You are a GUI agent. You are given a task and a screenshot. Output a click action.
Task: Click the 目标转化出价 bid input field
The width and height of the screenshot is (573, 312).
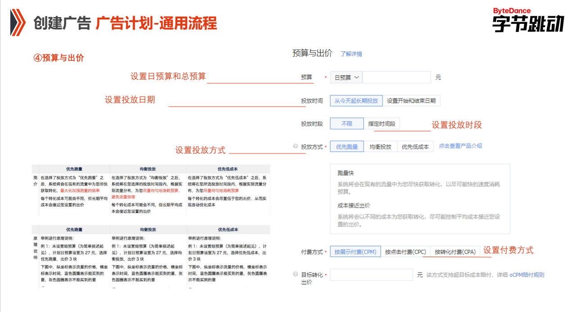point(371,275)
